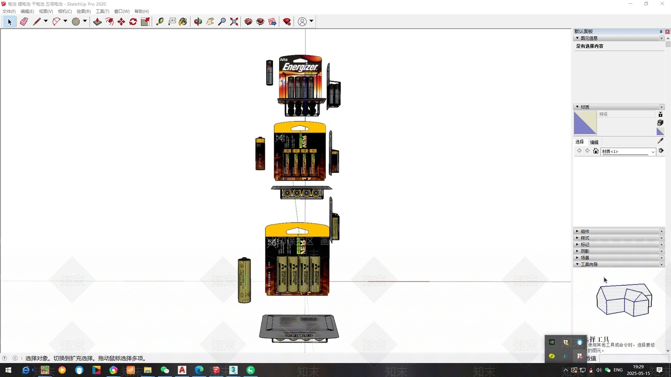Activate the Rotate tool
671x377 pixels.
pos(133,22)
